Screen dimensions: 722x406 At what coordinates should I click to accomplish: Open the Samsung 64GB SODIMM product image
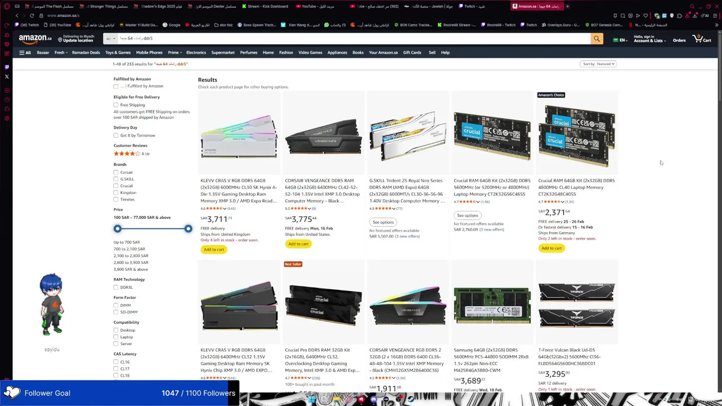[x=492, y=305]
